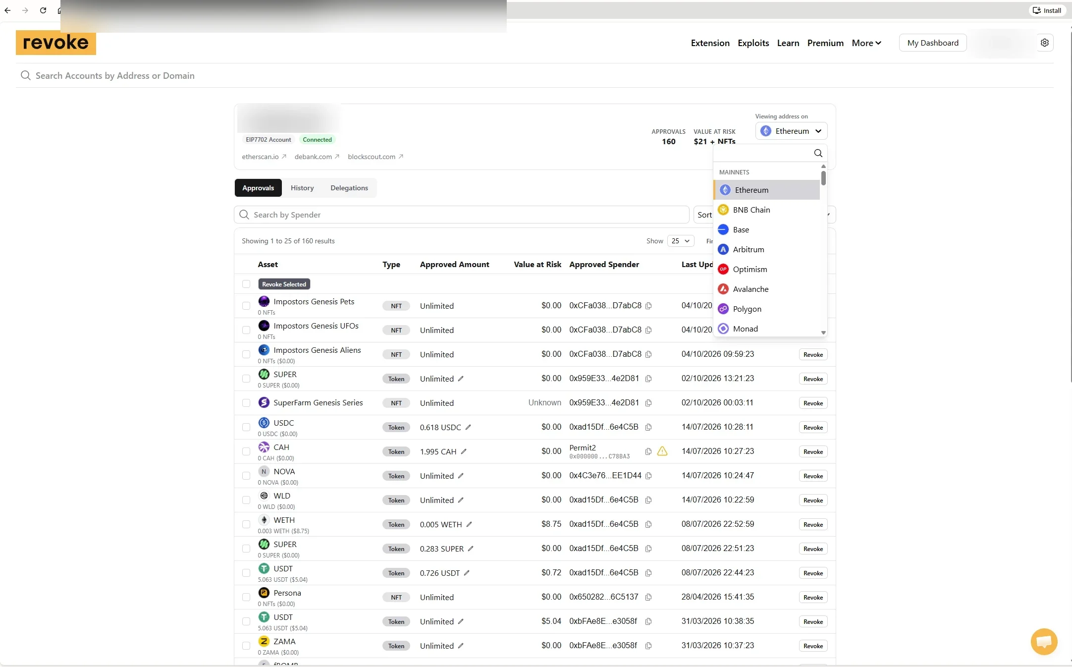Select BNB Chain from network list
Viewport: 1072px width, 667px height.
tap(767, 210)
